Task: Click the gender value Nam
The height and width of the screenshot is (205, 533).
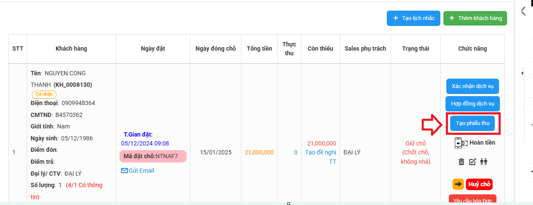Action: [x=63, y=126]
